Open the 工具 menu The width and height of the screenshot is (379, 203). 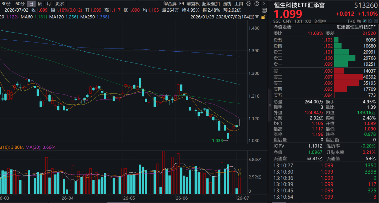point(239,4)
